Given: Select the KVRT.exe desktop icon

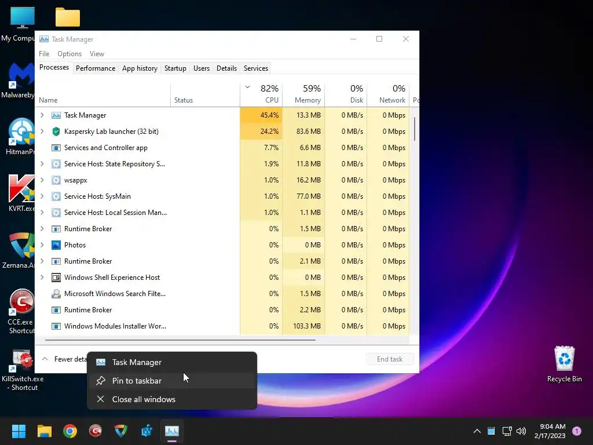Looking at the screenshot, I should click(x=21, y=193).
